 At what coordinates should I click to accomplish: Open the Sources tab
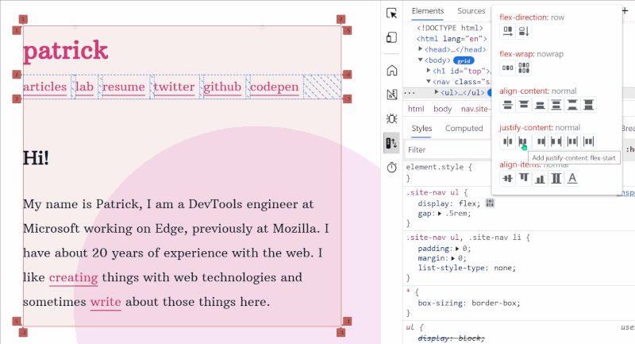click(471, 11)
